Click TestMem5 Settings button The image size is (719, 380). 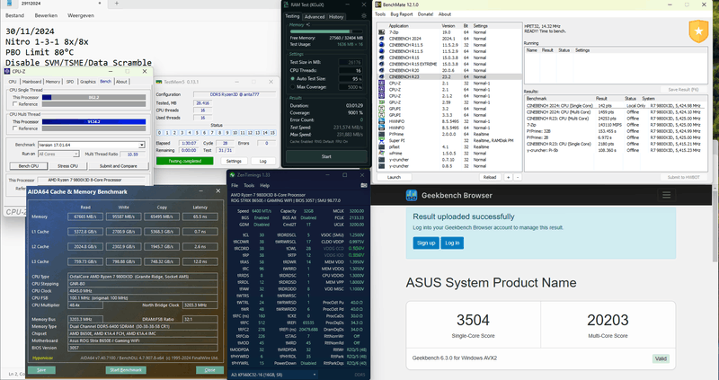pos(234,161)
